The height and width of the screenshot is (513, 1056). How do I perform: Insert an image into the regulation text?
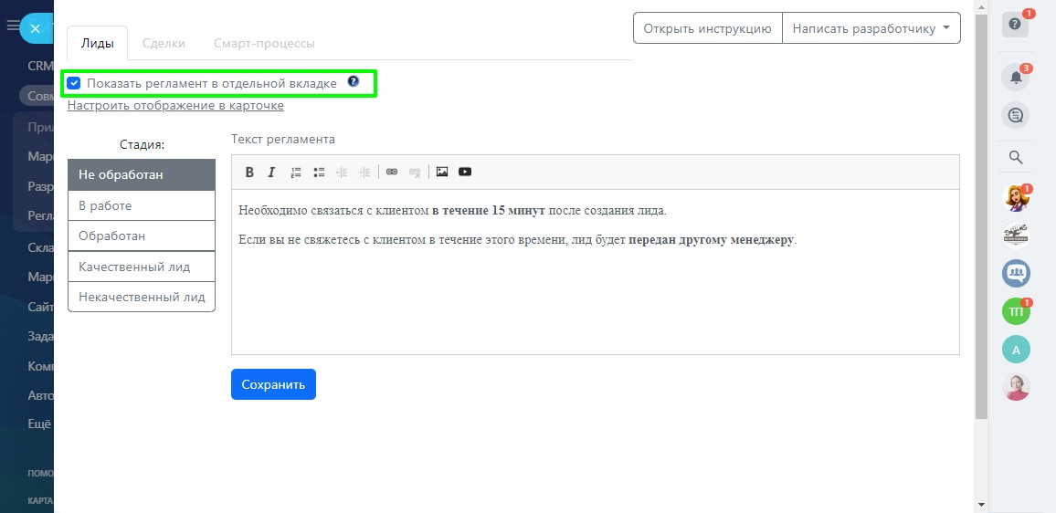pos(442,173)
